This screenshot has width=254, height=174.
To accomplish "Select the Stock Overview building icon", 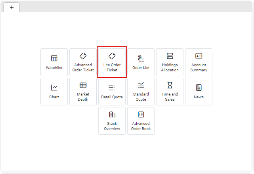I will click(x=112, y=115).
